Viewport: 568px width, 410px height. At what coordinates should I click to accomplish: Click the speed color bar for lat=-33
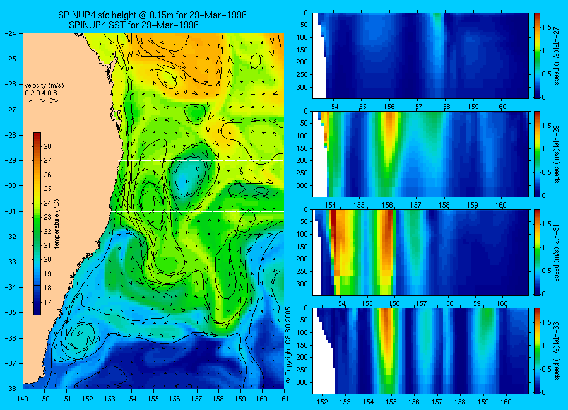tap(536, 351)
